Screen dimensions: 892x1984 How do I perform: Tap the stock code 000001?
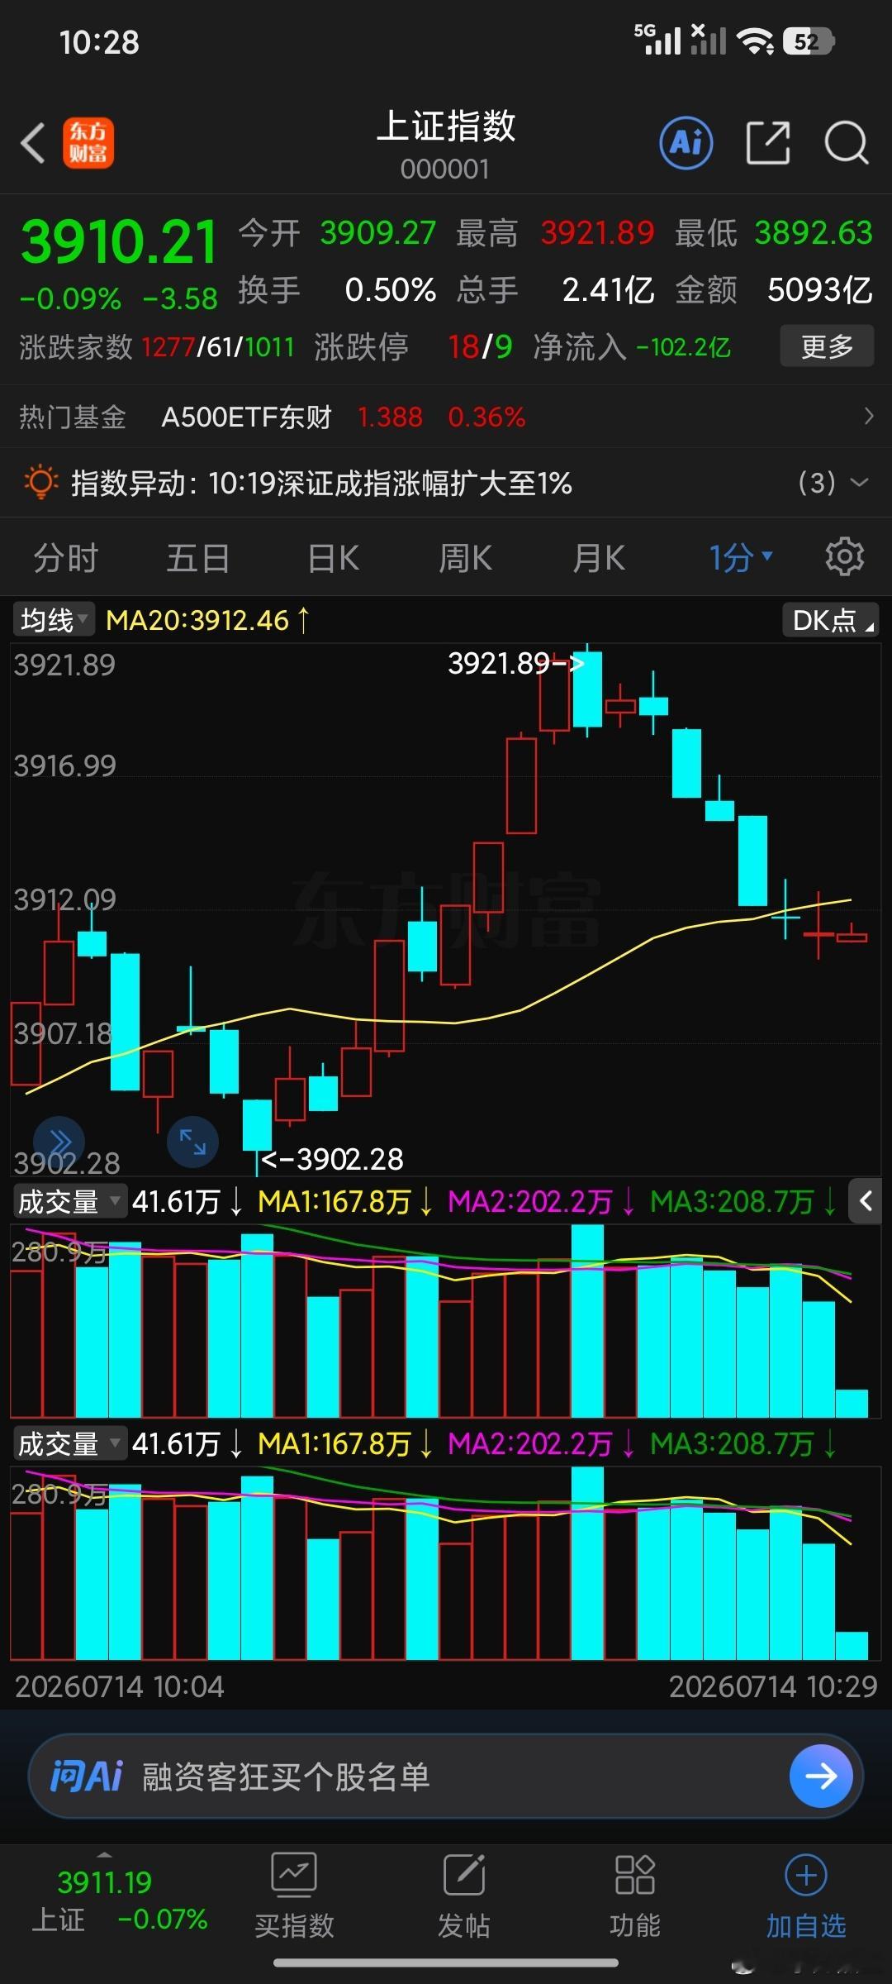pyautogui.click(x=445, y=169)
